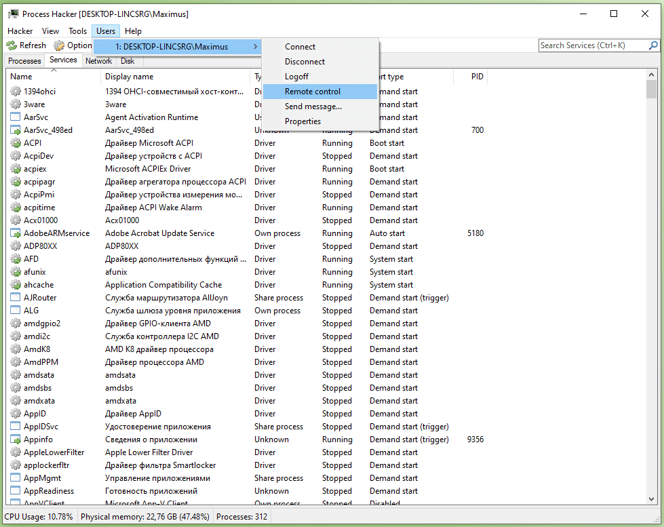Sort by the Name column header
Screen dimensions: 664x527
54,77
